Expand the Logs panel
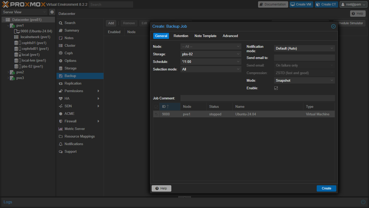The height and width of the screenshot is (208, 369). click(363, 202)
